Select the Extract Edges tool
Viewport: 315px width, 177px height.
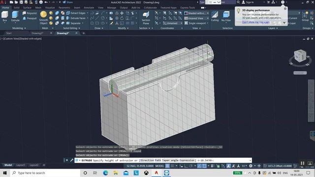click(x=76, y=13)
